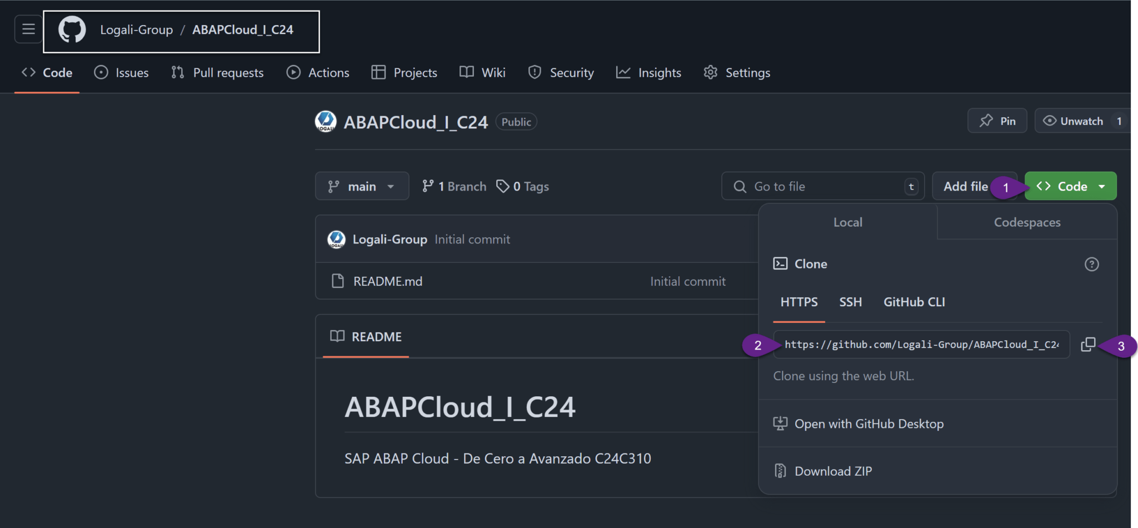Click the terminal icon beside Clone
Viewport: 1138px width, 528px height.
pyautogui.click(x=781, y=263)
